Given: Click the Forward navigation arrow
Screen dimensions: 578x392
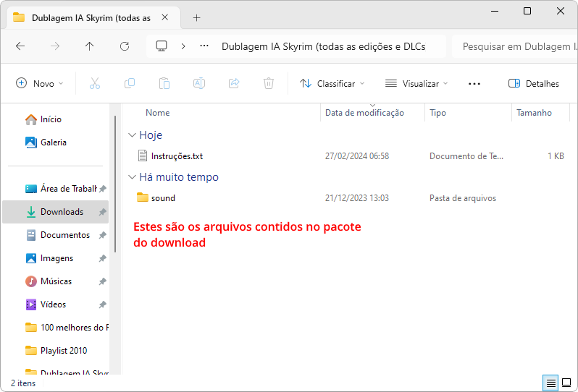Looking at the screenshot, I should click(55, 46).
